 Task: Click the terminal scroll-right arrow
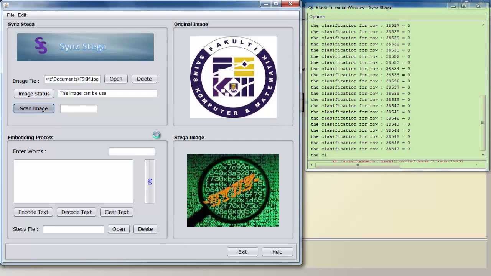point(476,165)
